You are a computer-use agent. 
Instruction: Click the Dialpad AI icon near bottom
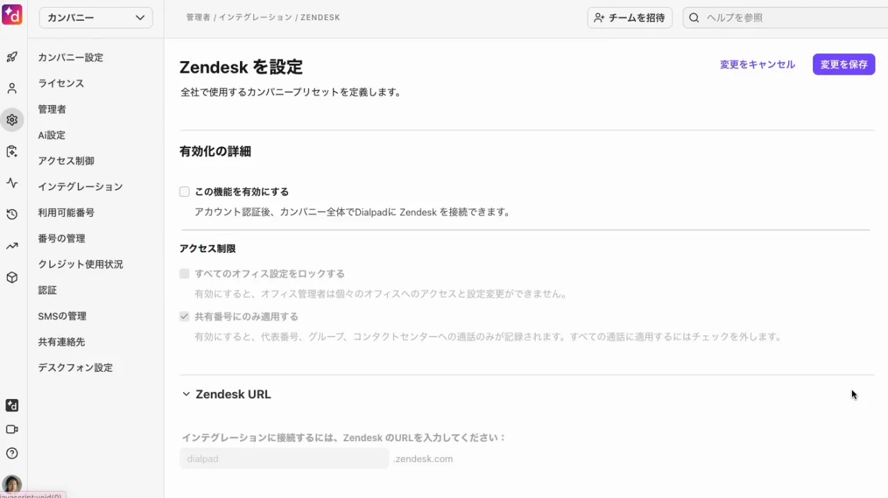(12, 406)
